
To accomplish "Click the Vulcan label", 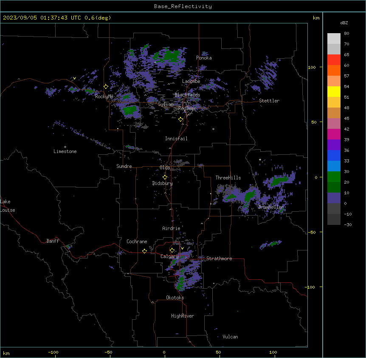I will tap(230, 337).
